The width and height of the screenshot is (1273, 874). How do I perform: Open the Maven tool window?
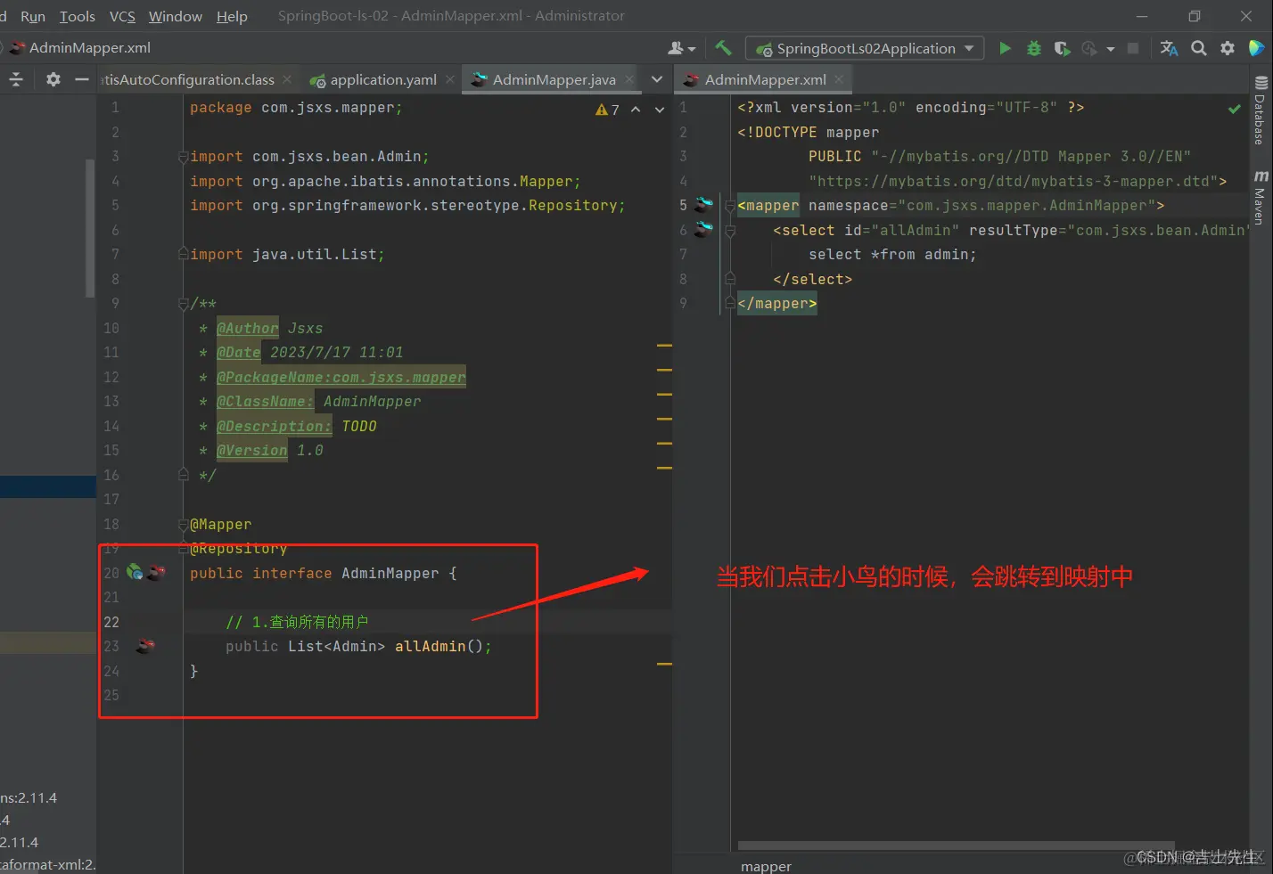(1260, 197)
